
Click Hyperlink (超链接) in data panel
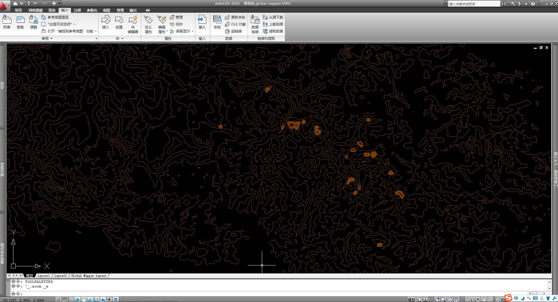point(233,31)
